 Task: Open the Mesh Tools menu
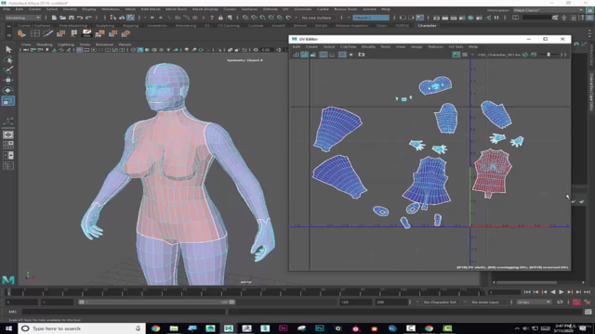tap(176, 9)
